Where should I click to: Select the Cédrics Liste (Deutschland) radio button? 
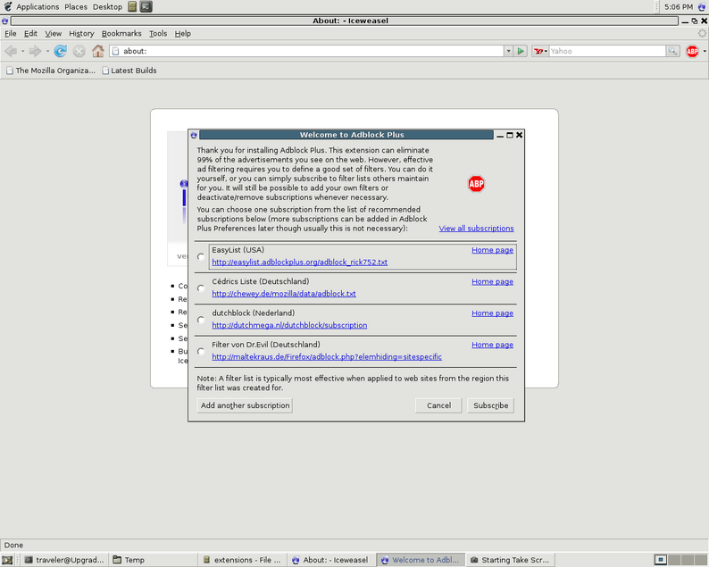201,288
